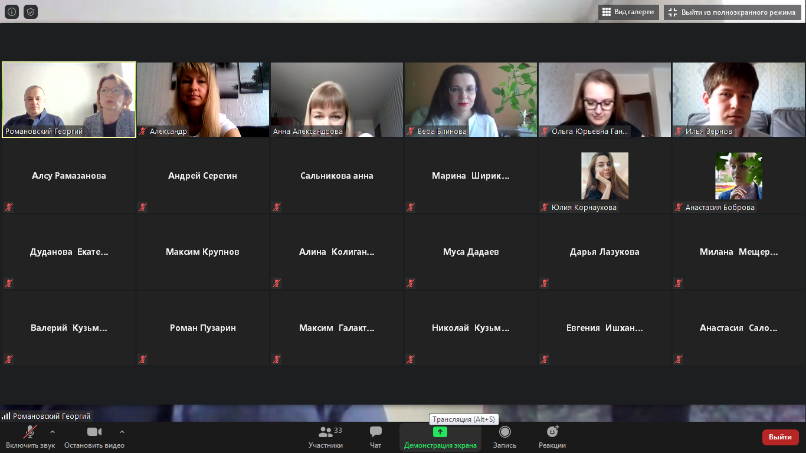The height and width of the screenshot is (453, 806).
Task: Click muted mic icon on Александр tile
Action: (143, 132)
